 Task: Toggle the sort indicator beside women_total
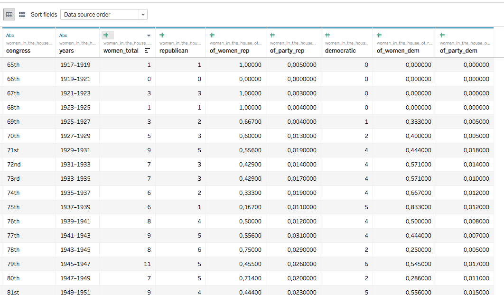148,50
